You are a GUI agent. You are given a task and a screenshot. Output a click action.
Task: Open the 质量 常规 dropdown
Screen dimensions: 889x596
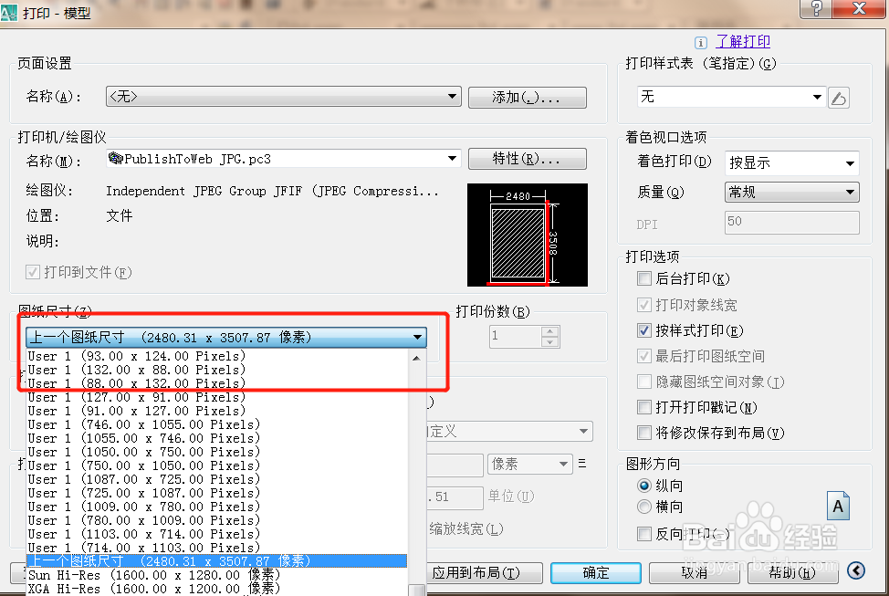click(792, 193)
